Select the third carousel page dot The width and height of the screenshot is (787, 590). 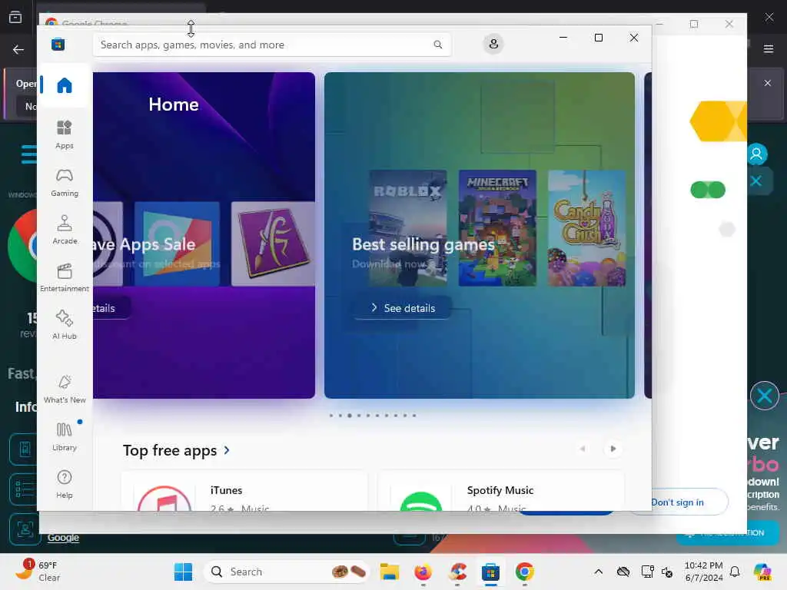350,416
